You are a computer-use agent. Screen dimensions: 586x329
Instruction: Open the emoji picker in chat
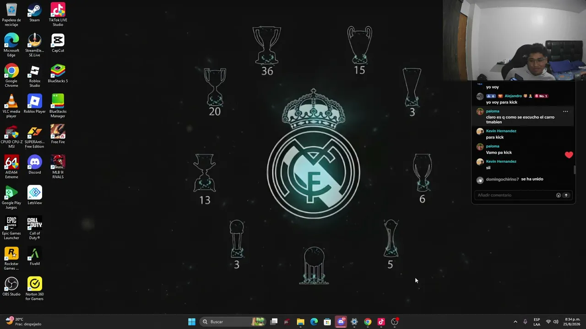pyautogui.click(x=558, y=195)
